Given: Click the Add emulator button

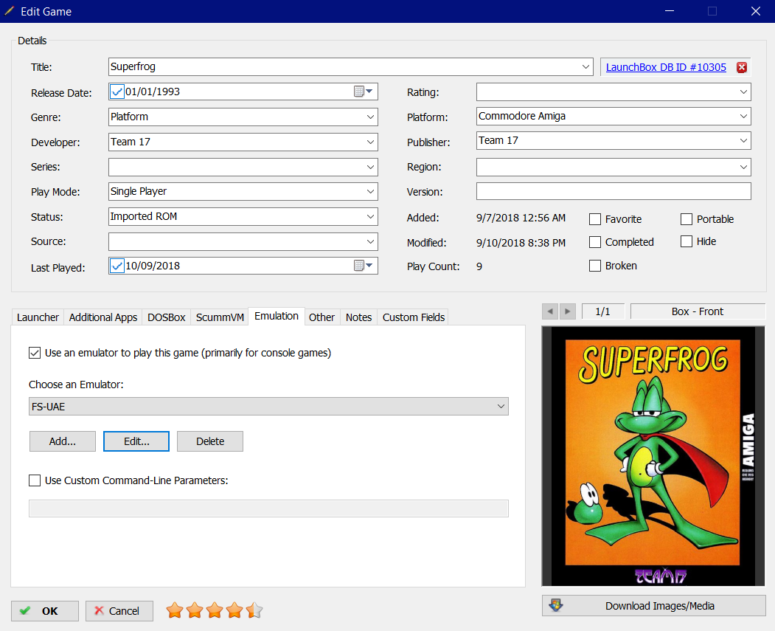Looking at the screenshot, I should (62, 441).
